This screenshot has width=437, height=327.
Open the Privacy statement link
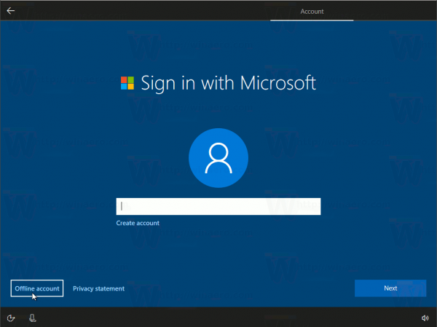point(98,288)
